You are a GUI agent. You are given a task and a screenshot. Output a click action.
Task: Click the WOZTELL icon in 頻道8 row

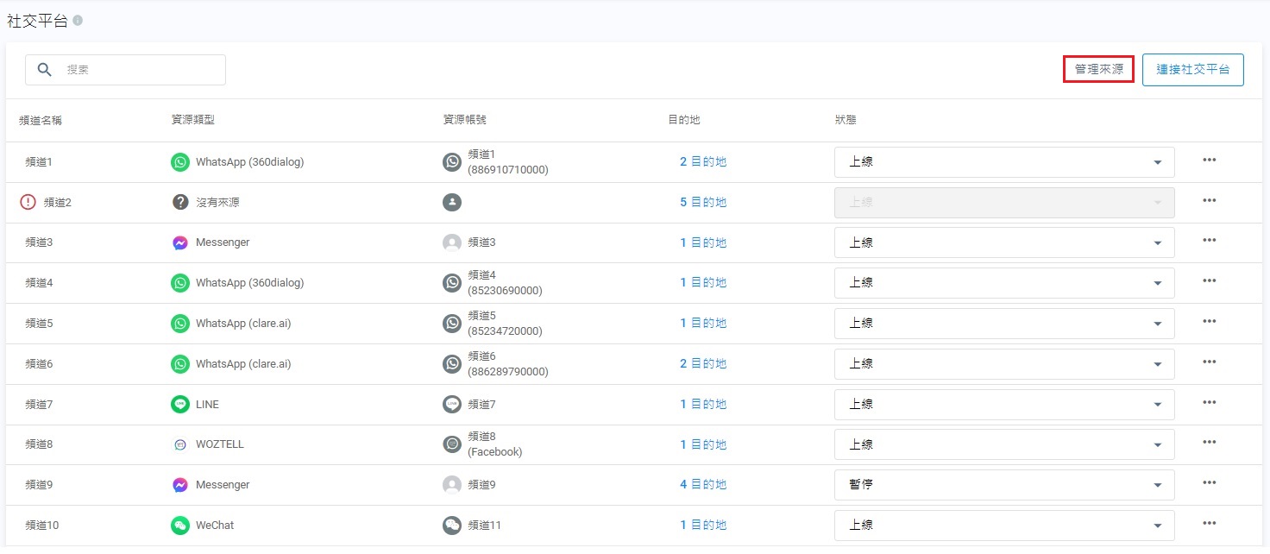click(x=179, y=444)
